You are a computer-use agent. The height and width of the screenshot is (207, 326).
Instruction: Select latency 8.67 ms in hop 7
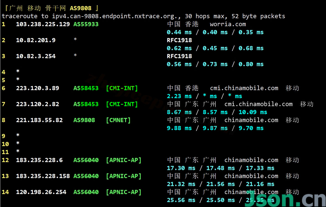tap(179, 112)
